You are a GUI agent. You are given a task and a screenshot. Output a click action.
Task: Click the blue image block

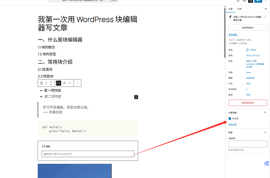coord(75,171)
